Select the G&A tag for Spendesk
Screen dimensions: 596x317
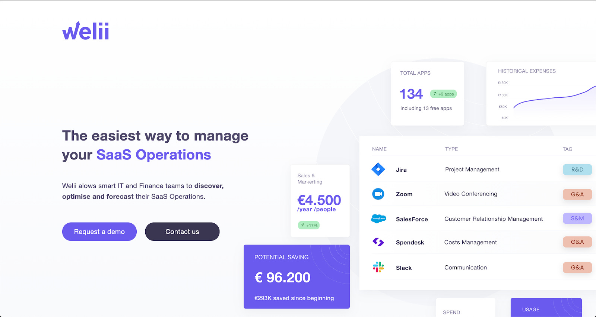(x=577, y=242)
